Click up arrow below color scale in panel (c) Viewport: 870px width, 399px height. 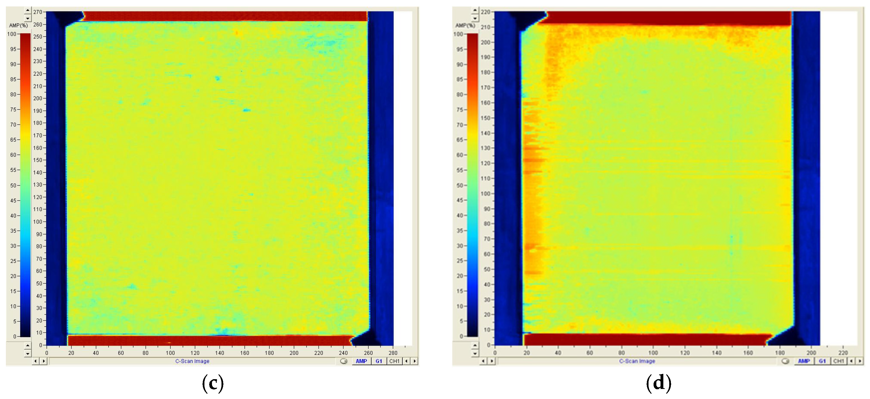click(28, 346)
